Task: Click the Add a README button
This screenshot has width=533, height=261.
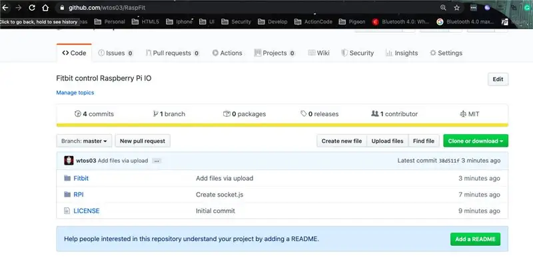Action: point(475,239)
